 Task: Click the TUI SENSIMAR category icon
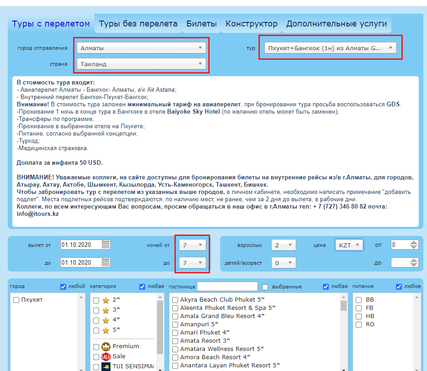pos(106,366)
